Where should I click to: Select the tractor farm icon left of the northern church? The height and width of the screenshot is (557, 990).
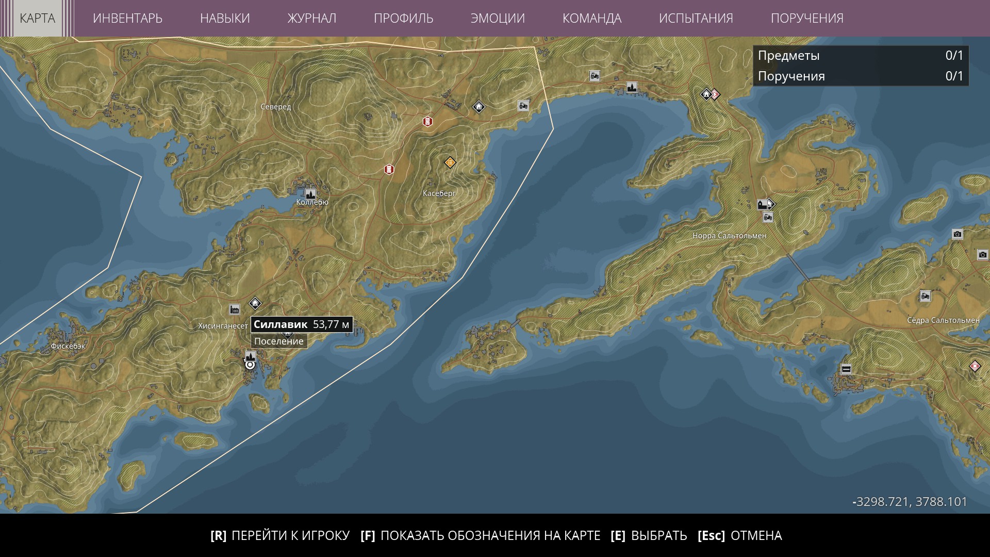pos(595,76)
